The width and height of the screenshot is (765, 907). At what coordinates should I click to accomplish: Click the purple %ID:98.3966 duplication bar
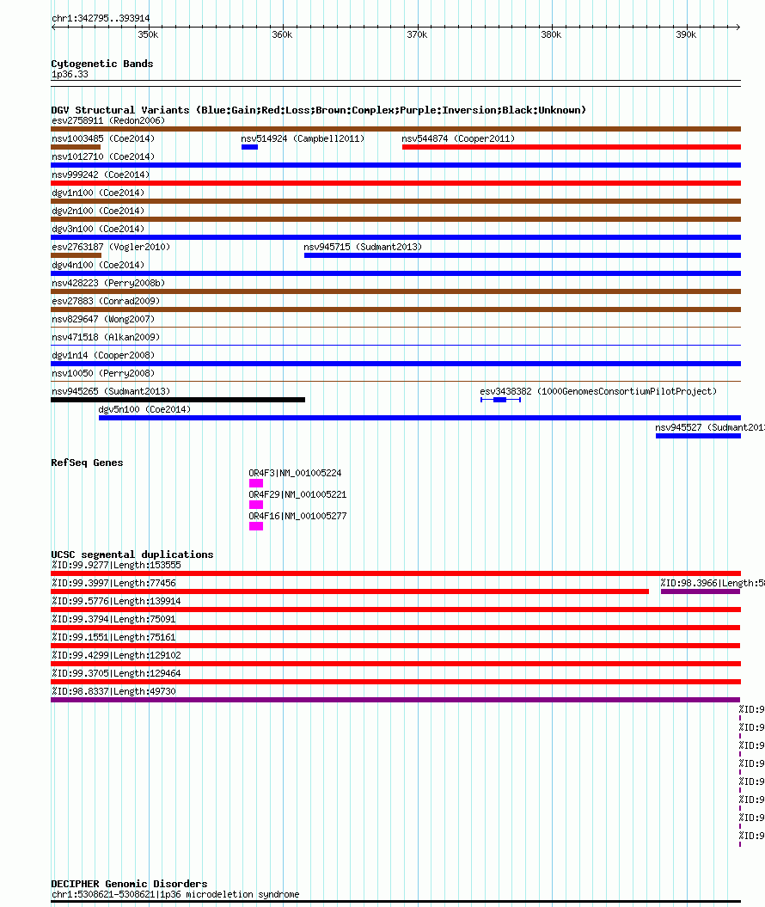701,591
